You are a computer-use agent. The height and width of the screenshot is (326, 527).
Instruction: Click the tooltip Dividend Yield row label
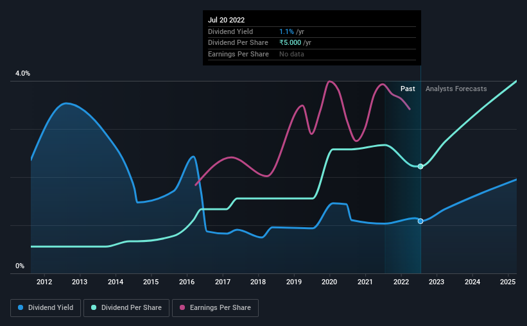230,31
